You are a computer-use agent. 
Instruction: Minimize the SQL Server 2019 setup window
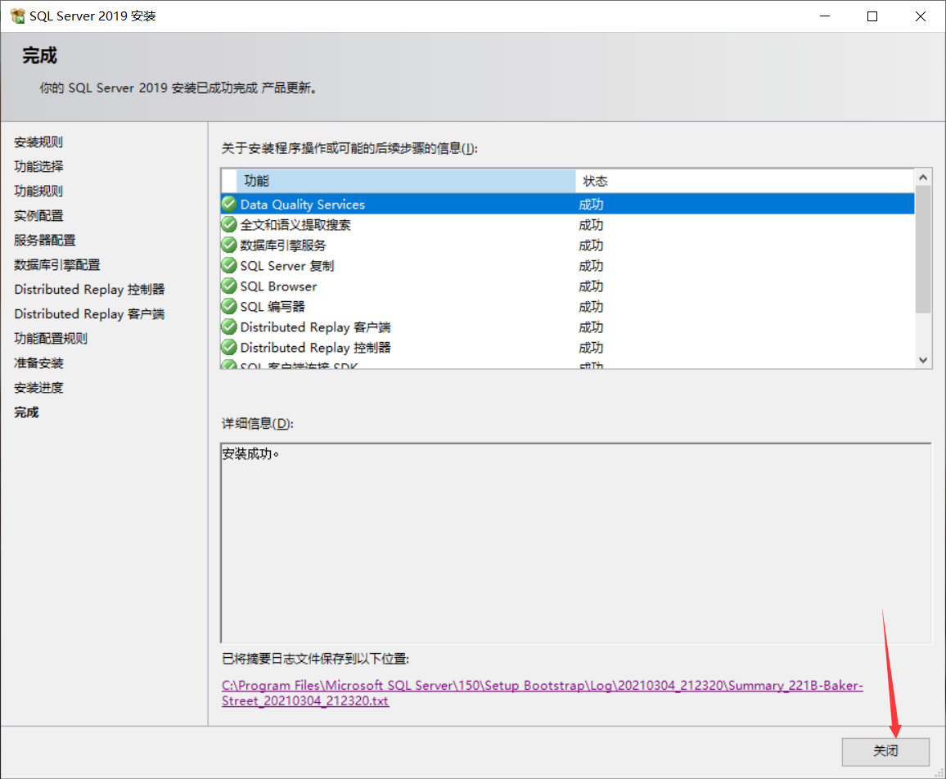point(825,16)
